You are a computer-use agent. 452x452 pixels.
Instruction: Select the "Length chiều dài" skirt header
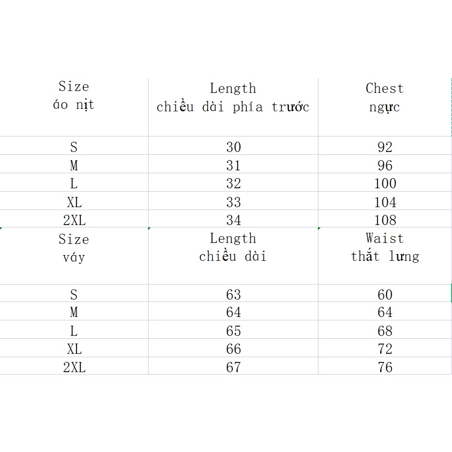click(233, 247)
